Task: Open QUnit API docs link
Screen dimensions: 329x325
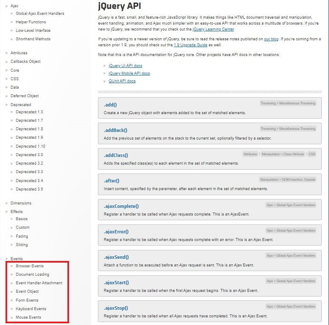Action: [122, 81]
